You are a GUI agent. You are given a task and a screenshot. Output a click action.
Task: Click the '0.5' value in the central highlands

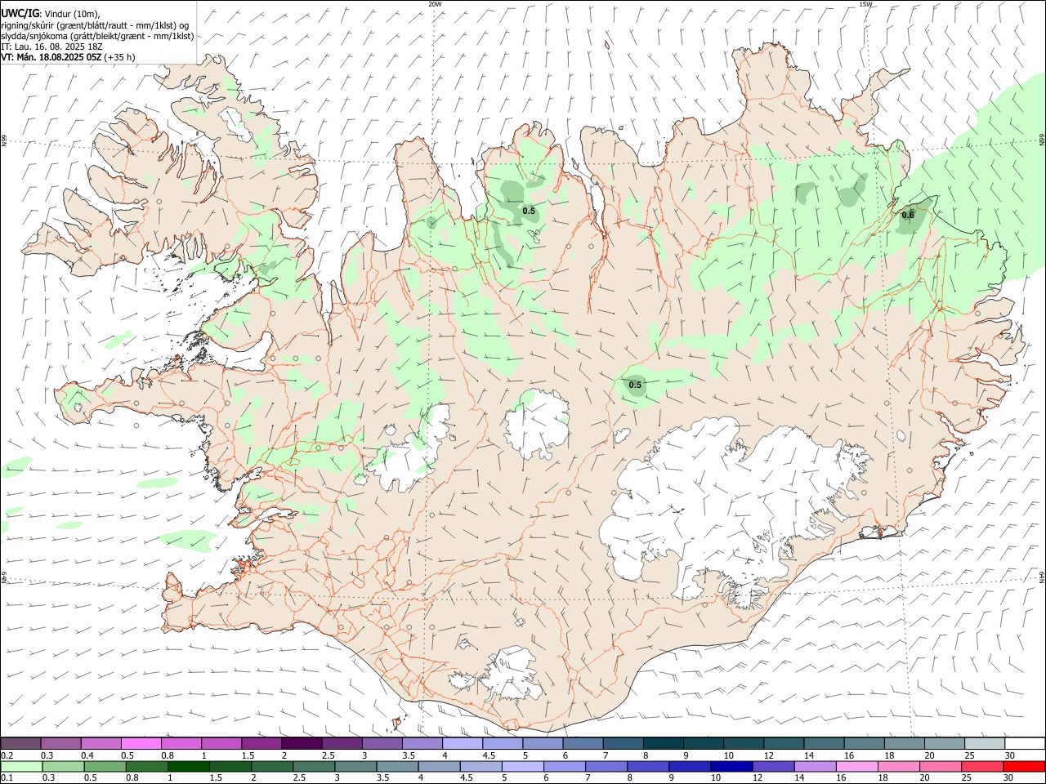point(635,385)
